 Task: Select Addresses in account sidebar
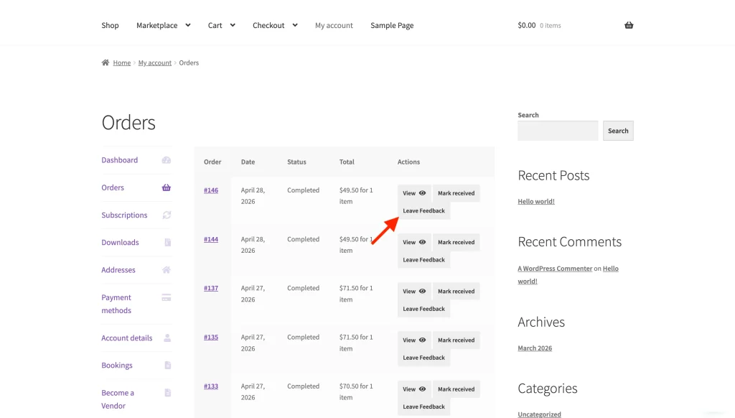tap(118, 270)
